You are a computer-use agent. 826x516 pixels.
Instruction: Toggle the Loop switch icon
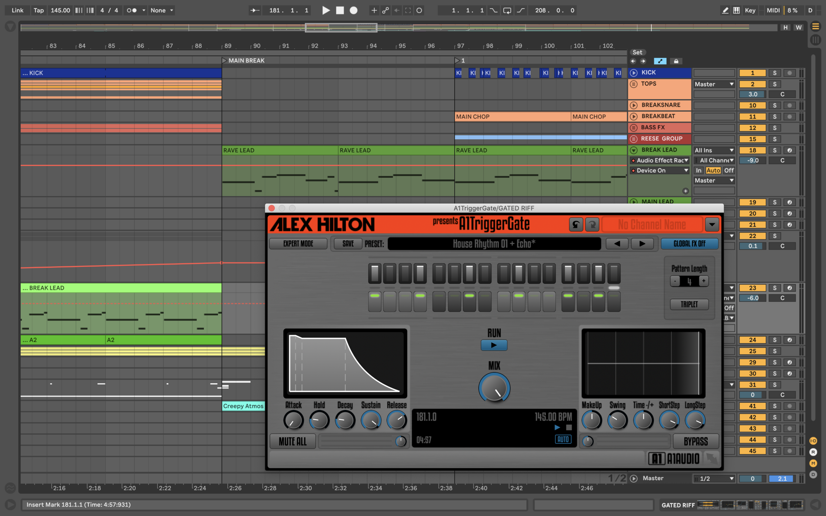(507, 10)
